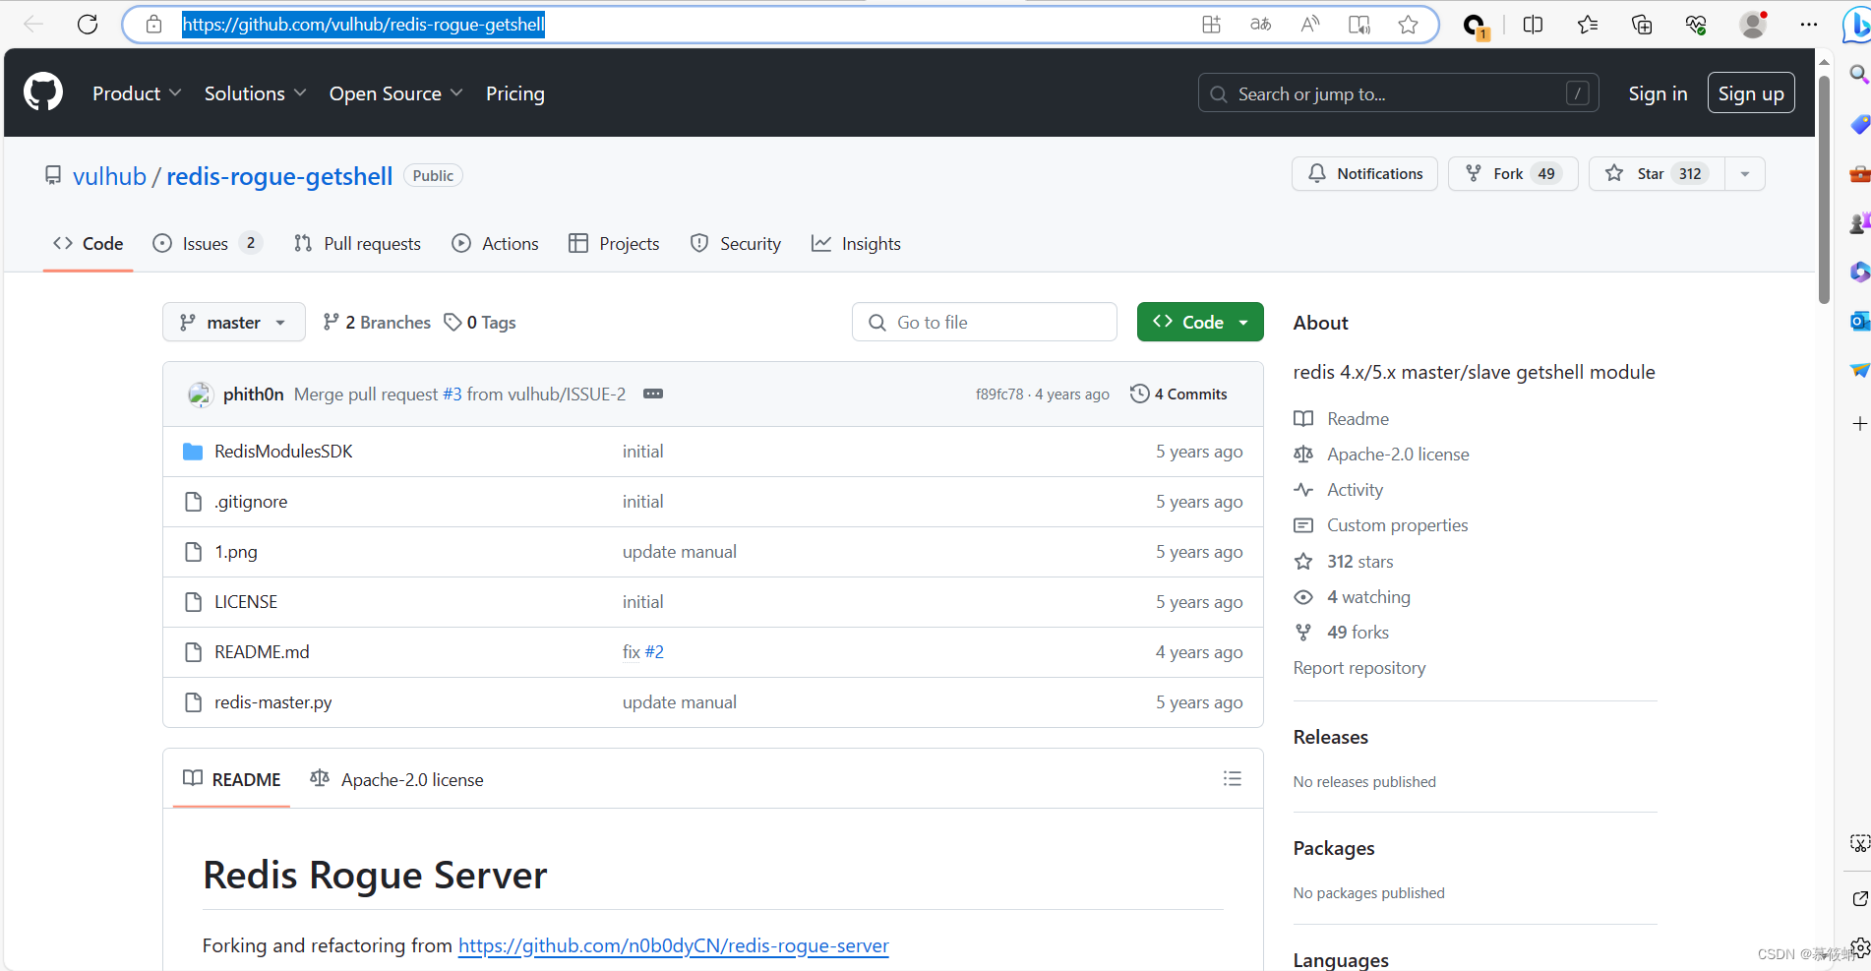
Task: Add page to favorites star icon
Action: [1409, 25]
